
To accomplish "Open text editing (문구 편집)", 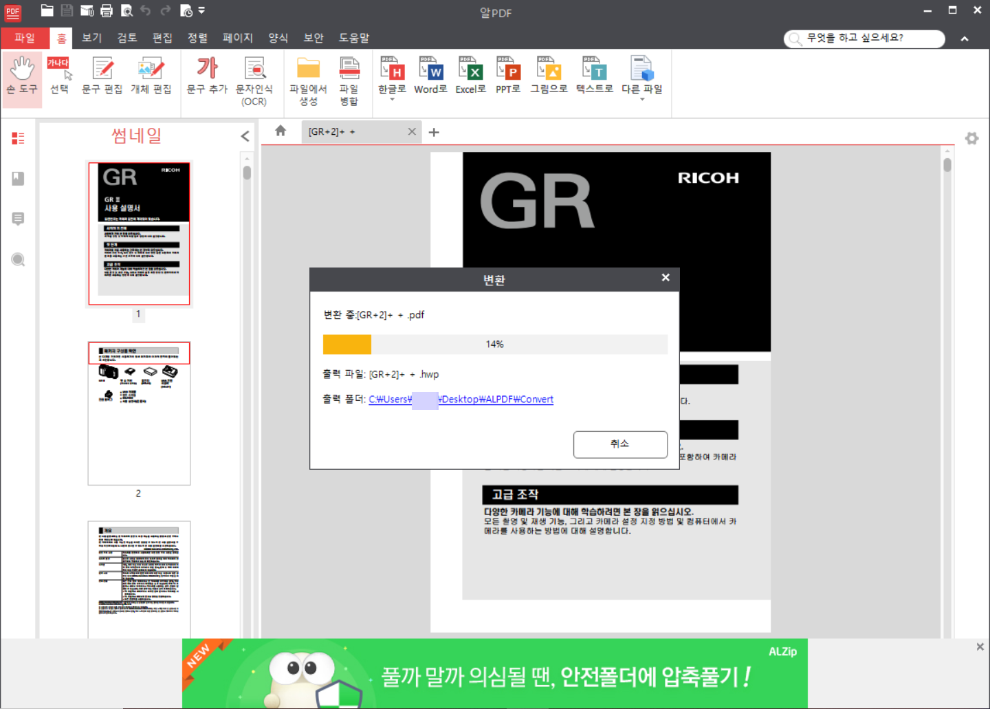I will point(102,76).
